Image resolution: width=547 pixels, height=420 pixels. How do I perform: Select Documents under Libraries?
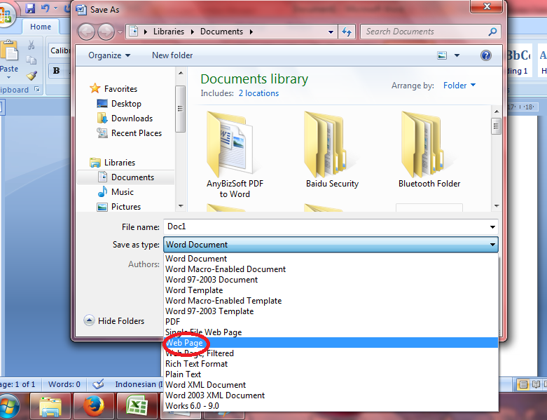click(x=125, y=177)
